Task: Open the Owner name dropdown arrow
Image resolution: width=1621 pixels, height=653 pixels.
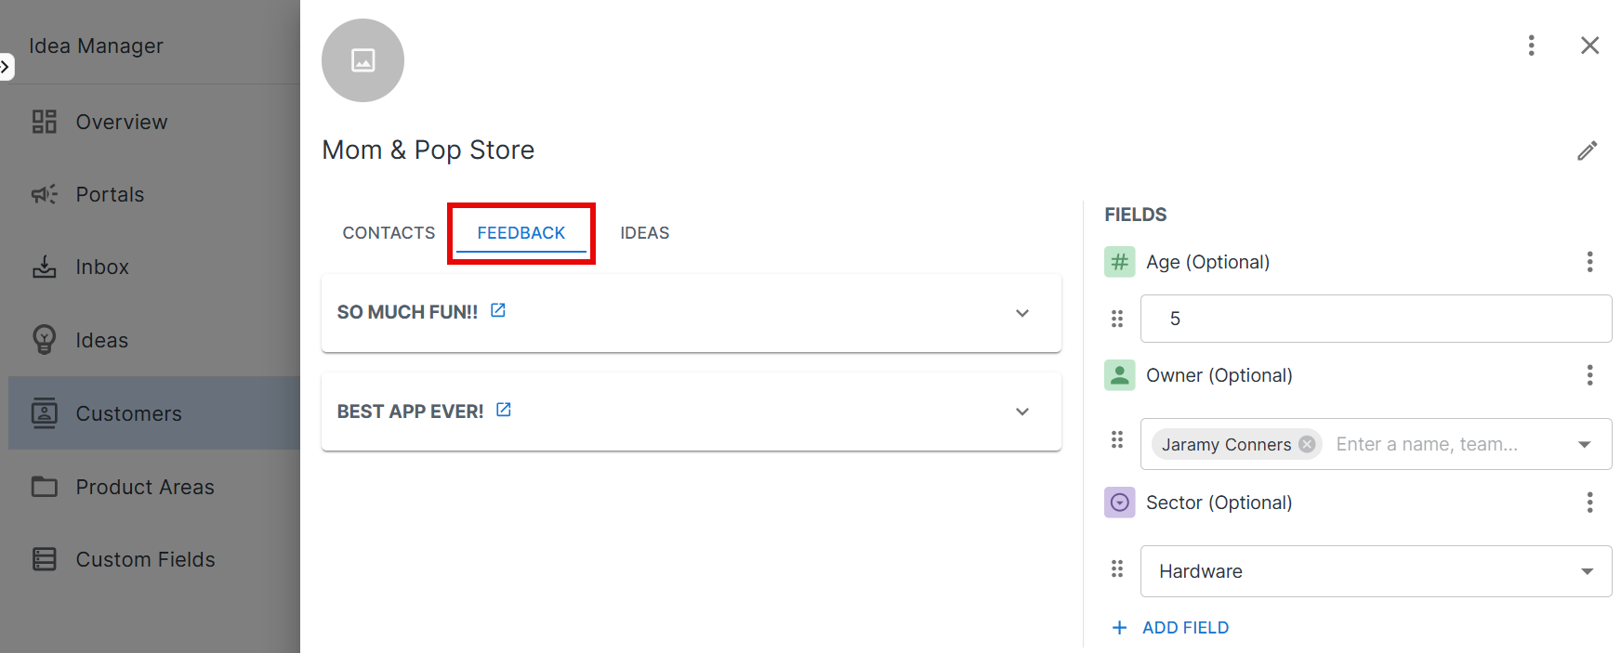Action: (1584, 444)
